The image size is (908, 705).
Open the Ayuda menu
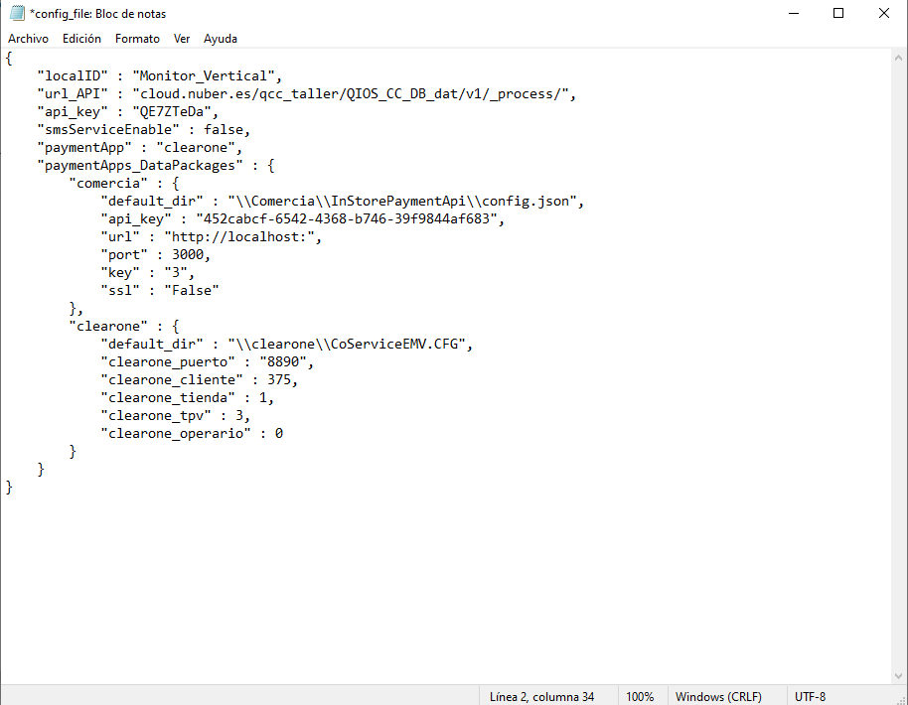(x=221, y=38)
